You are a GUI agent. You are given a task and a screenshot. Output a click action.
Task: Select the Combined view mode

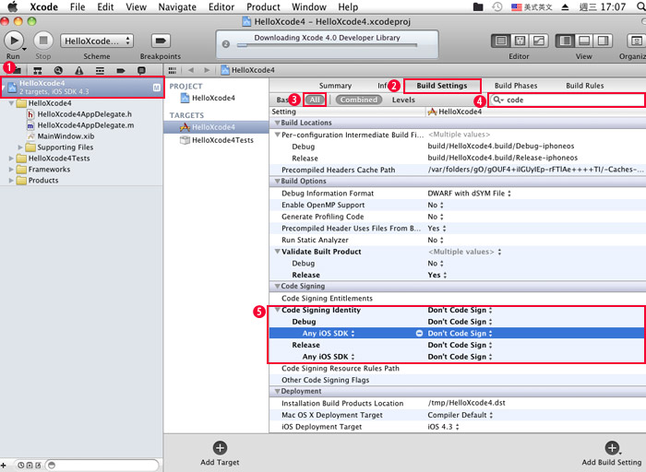coord(359,100)
